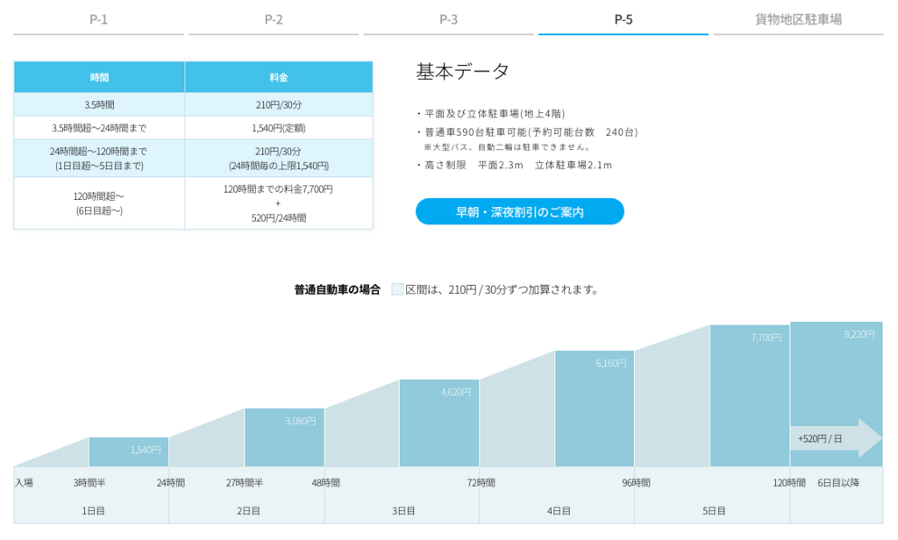The height and width of the screenshot is (540, 898).
Task: Switch to the 貨物地区駐車場 tab
Action: coord(797,18)
